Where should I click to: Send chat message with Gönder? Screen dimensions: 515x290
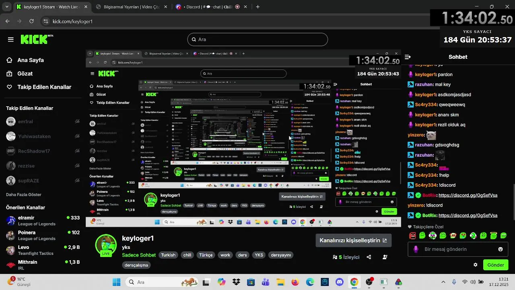[x=496, y=265]
